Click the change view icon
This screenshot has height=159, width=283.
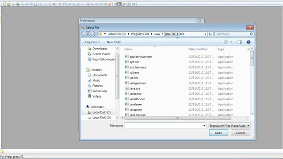point(226,42)
